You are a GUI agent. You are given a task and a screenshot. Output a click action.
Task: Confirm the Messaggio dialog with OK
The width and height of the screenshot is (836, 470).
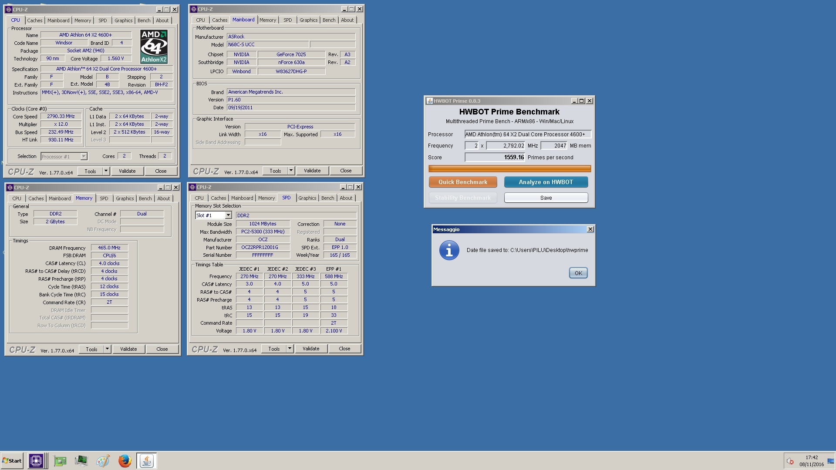click(x=578, y=273)
